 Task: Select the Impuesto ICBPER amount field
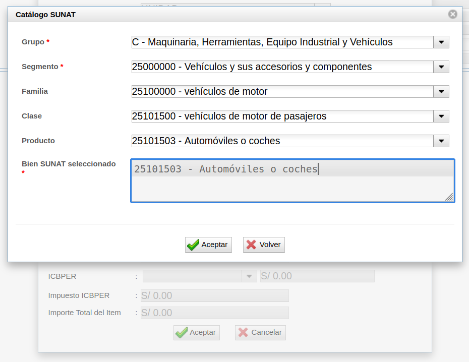pyautogui.click(x=214, y=296)
